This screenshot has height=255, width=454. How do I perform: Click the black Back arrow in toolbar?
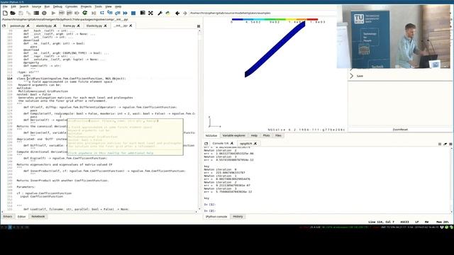[177, 13]
